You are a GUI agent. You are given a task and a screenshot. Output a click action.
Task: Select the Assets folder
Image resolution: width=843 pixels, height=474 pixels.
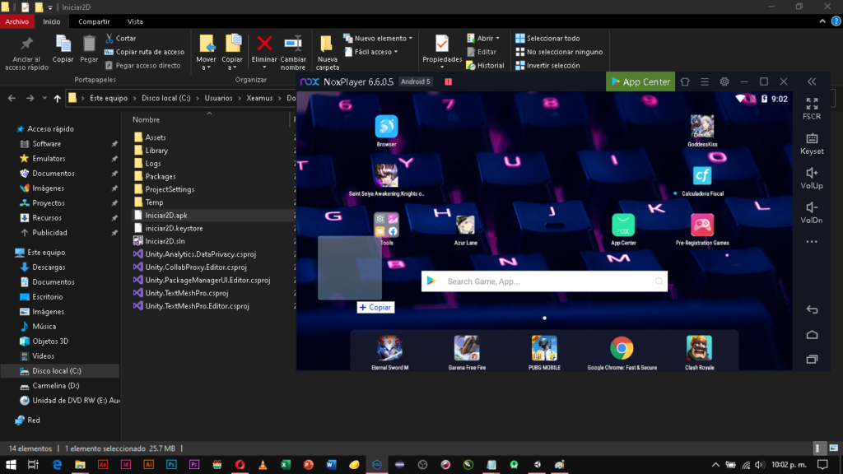click(x=156, y=137)
